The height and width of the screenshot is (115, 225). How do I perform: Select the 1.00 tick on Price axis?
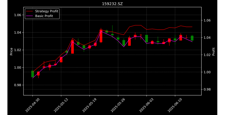click(x=18, y=67)
